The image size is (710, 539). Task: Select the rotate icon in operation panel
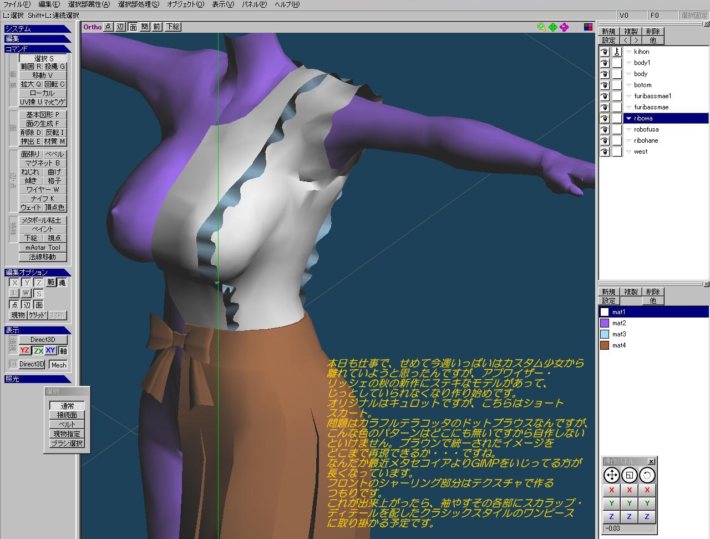[647, 475]
